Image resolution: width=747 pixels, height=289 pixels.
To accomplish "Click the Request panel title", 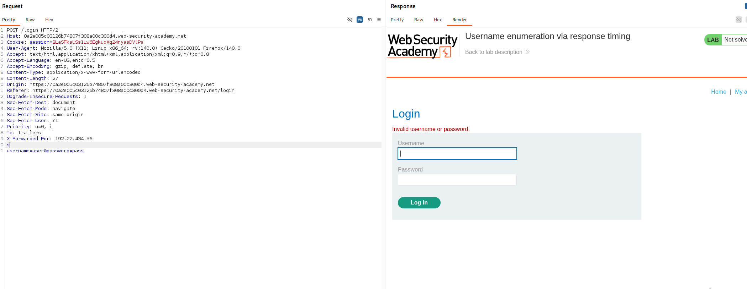I will [x=12, y=6].
